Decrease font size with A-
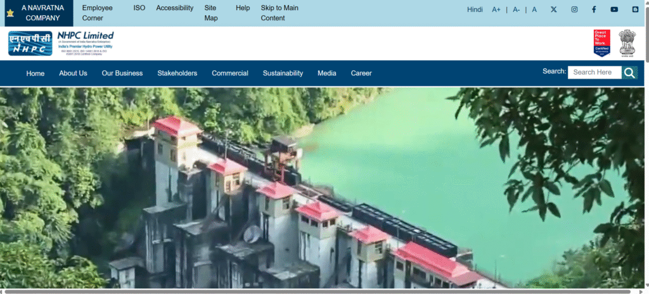 pos(516,10)
